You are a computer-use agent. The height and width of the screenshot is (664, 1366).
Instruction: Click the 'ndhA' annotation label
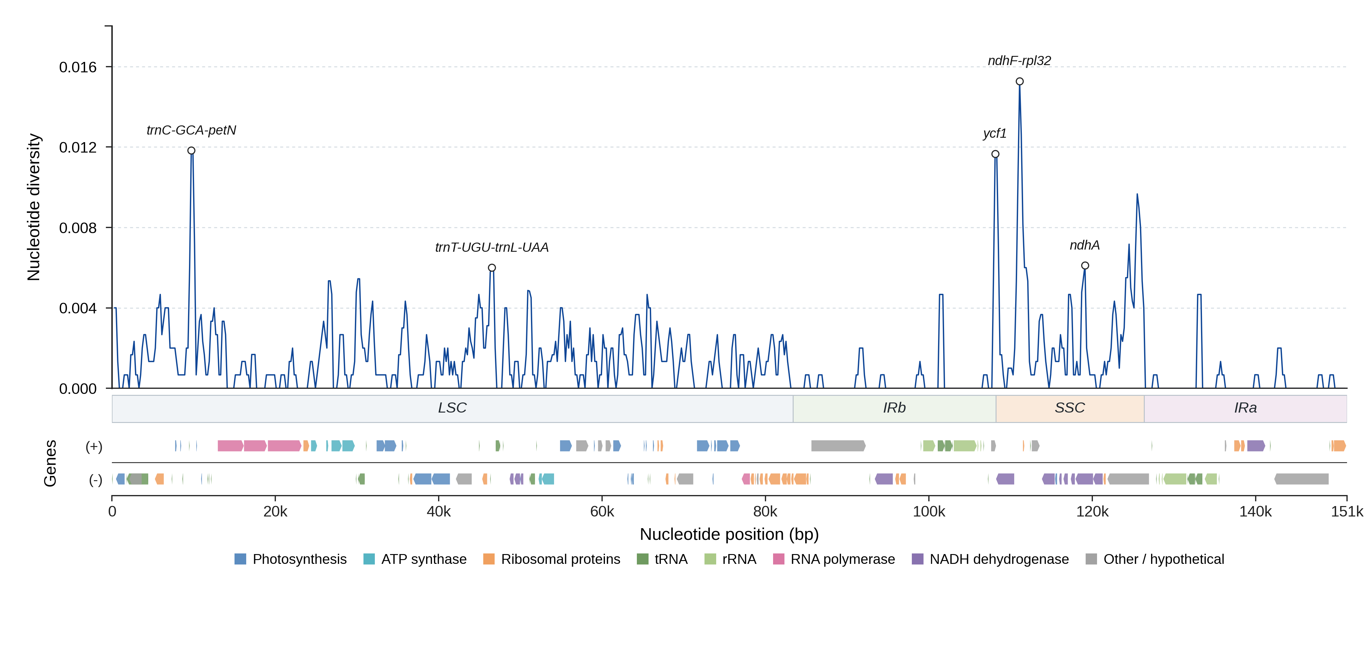pos(1084,245)
